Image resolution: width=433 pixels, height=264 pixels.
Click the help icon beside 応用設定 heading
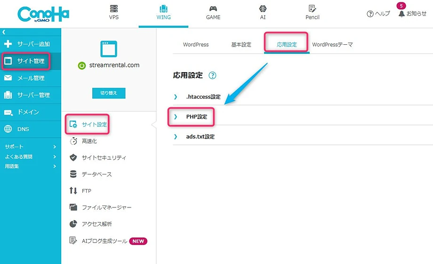[212, 75]
